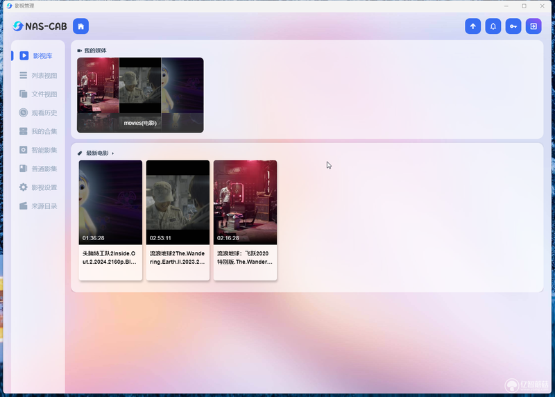Open 来源目录 source directory

pos(38,206)
